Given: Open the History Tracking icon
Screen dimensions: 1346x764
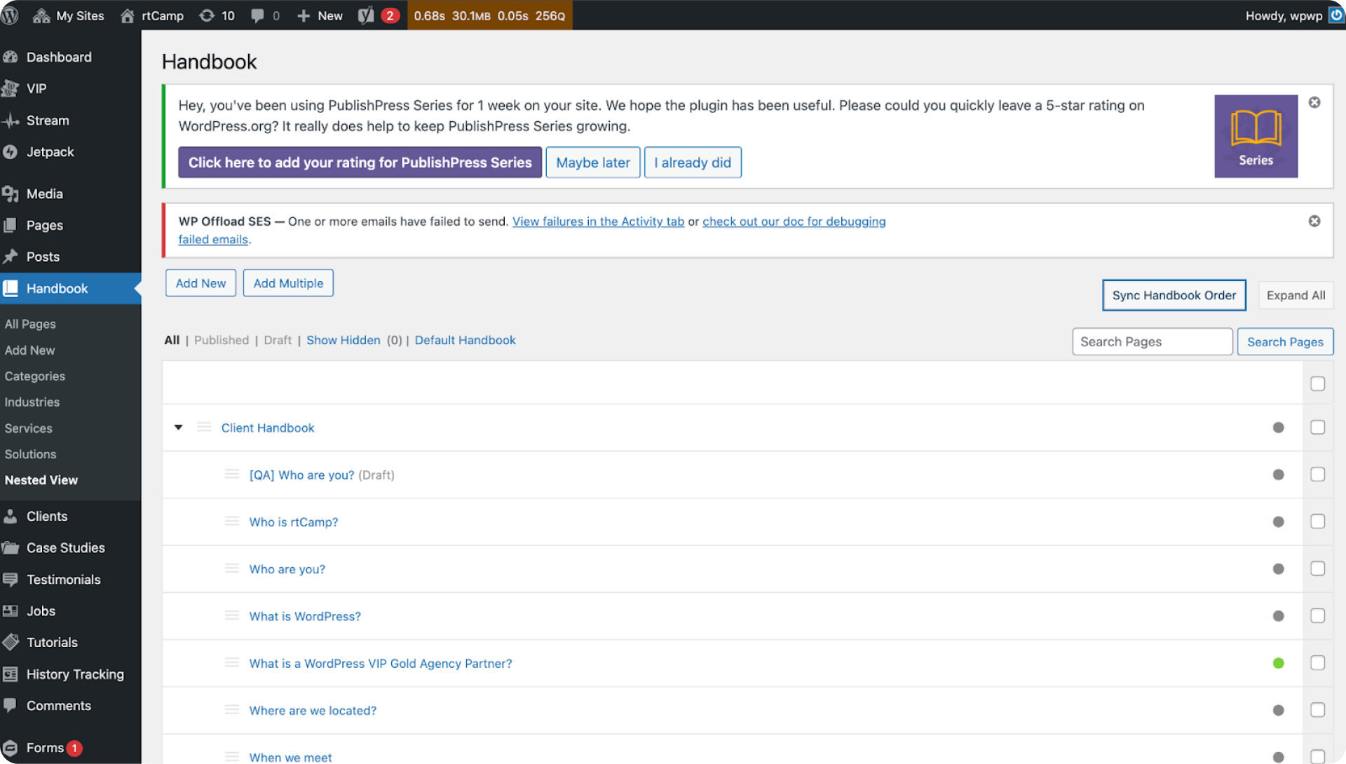Looking at the screenshot, I should [x=11, y=674].
